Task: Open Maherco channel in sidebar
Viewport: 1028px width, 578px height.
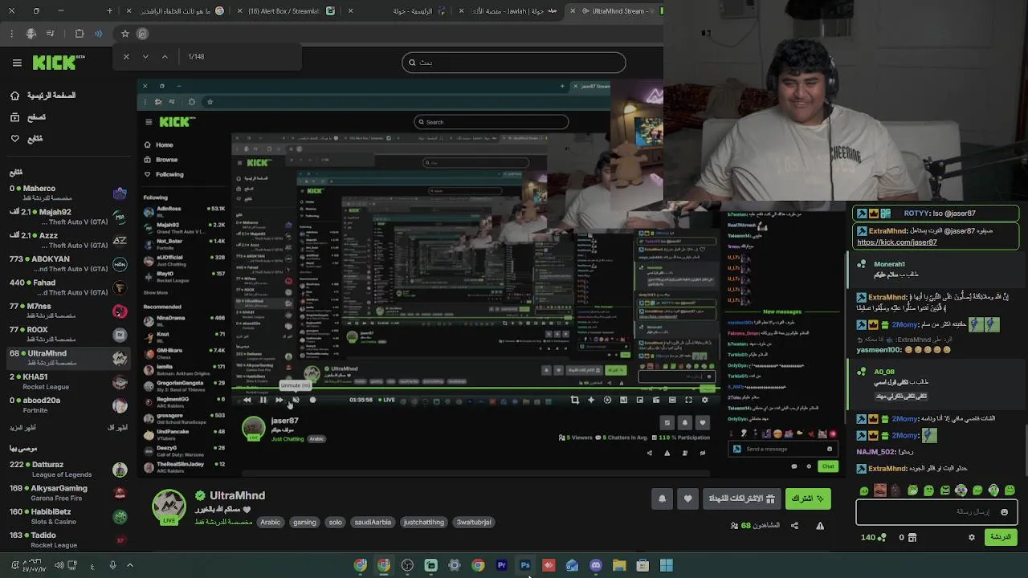Action: tap(67, 193)
